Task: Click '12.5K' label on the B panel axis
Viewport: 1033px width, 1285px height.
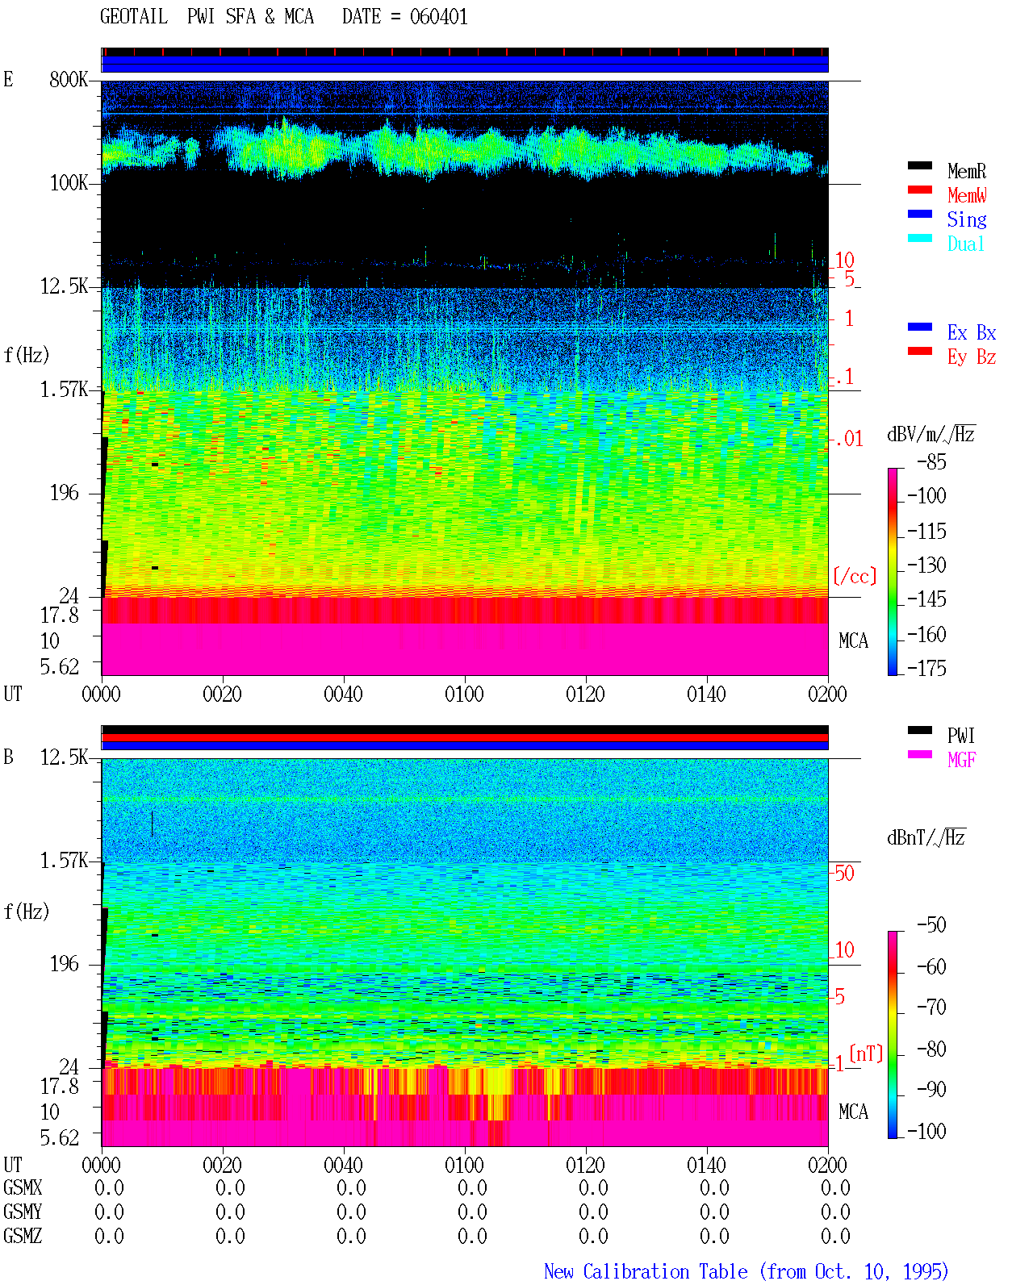Action: (x=65, y=757)
